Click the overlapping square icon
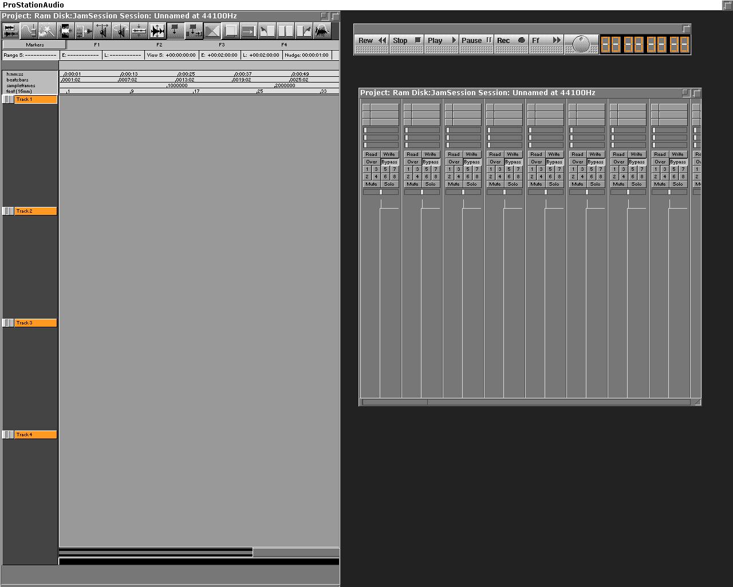Viewport: 733px width, 587px height. (230, 30)
